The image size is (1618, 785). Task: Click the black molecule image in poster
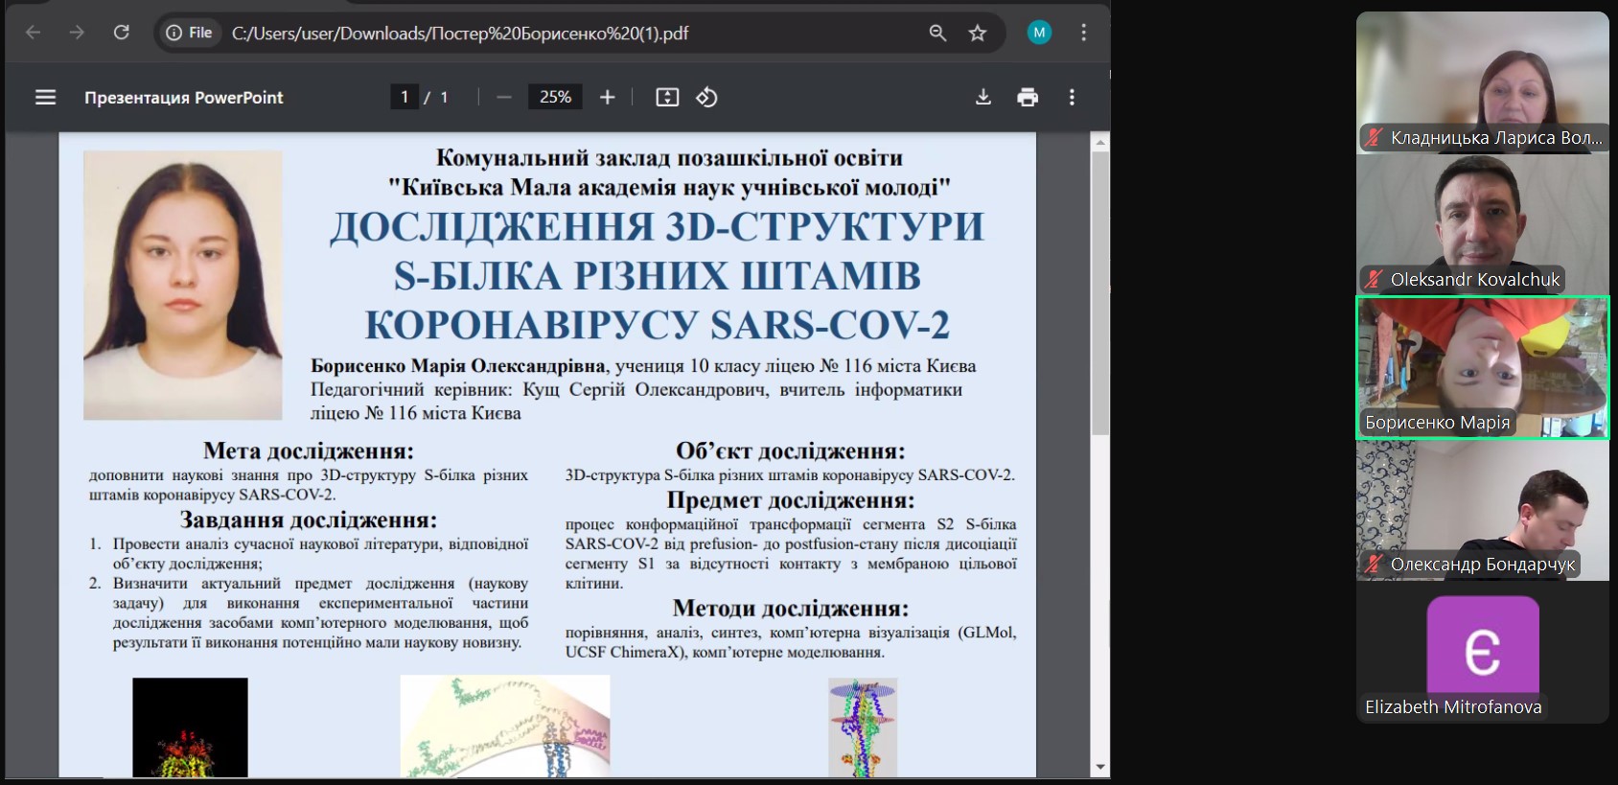[x=190, y=727]
